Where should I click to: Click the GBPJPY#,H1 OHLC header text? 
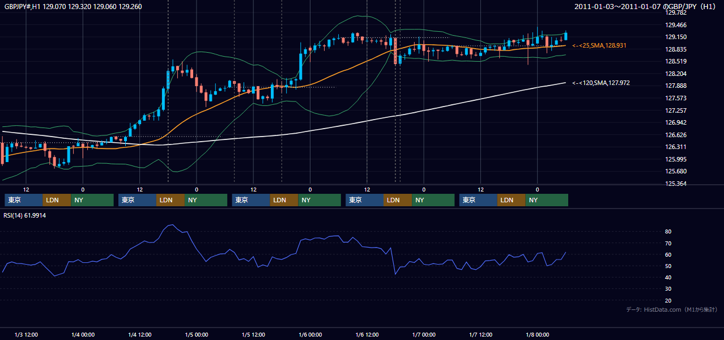[73, 7]
